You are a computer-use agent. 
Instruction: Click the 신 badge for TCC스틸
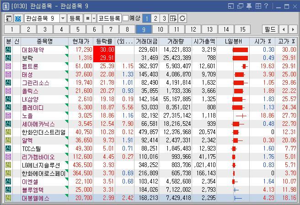[8, 149]
